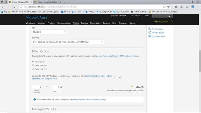Open Office 365 Portal bookmark

coord(15,12)
